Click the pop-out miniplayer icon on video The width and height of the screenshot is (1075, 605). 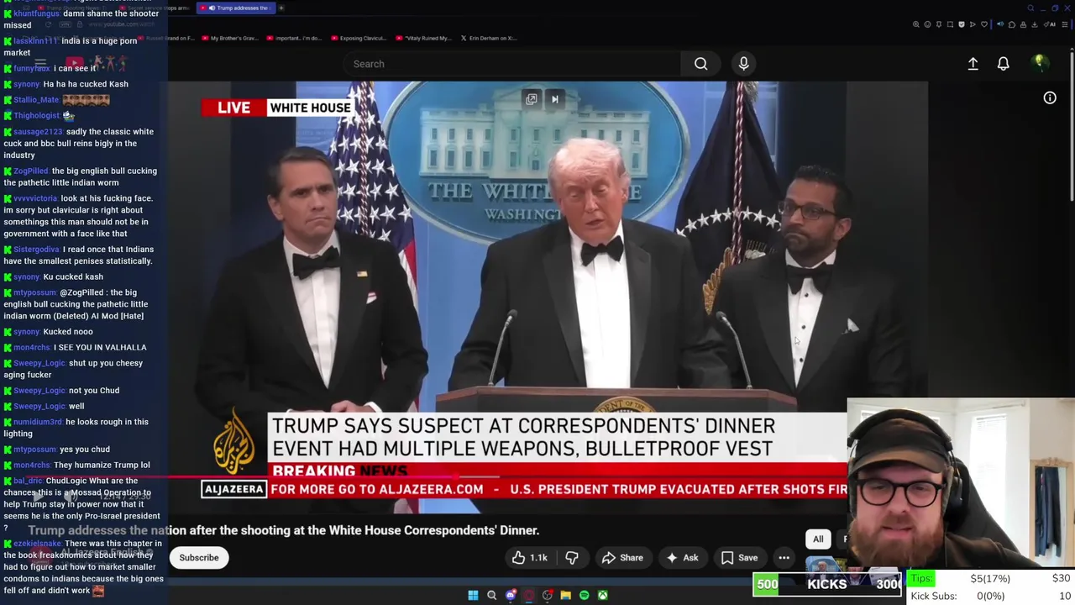532,99
